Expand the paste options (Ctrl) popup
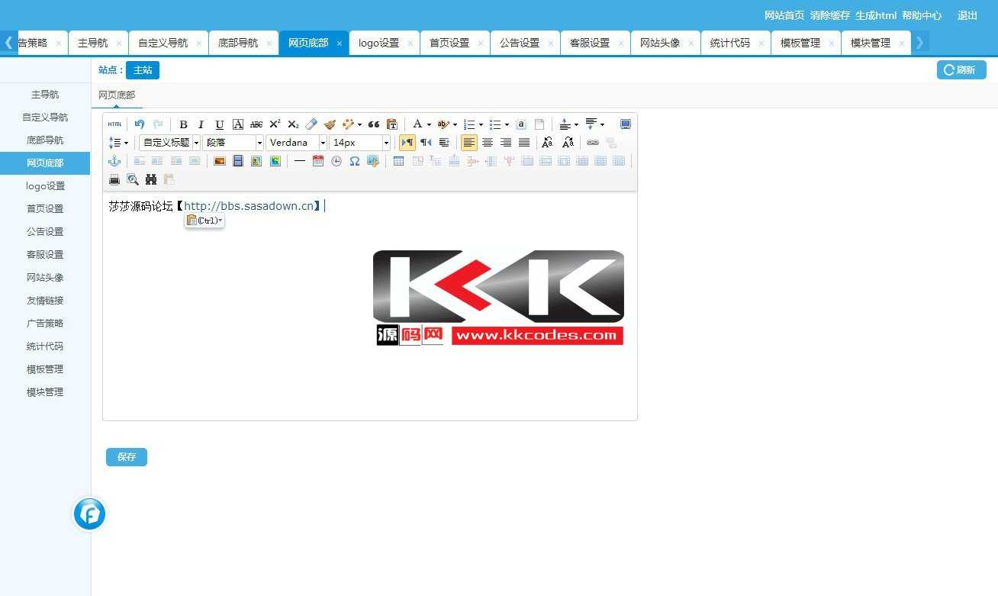 [204, 221]
